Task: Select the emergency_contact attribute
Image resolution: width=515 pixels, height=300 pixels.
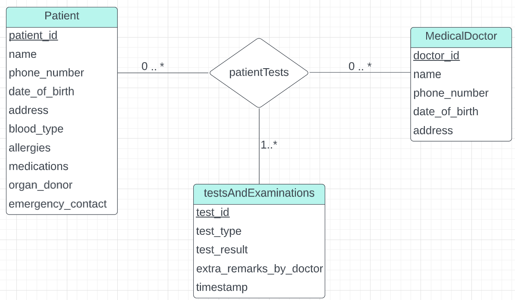Action: click(x=57, y=204)
